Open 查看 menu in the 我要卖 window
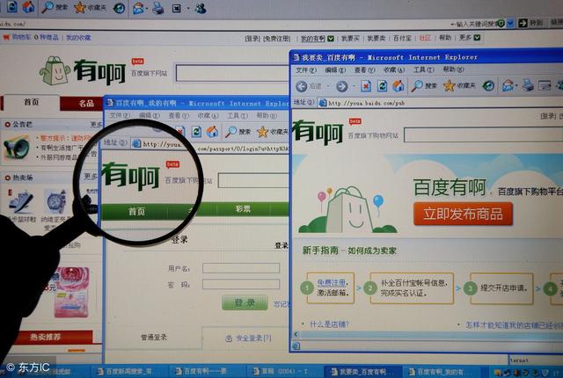Viewport: 563px width, 378px height. coord(365,70)
